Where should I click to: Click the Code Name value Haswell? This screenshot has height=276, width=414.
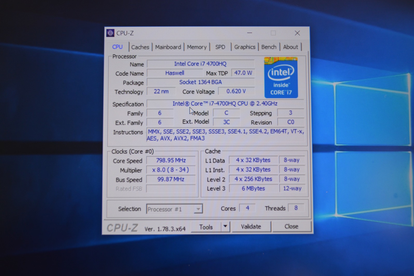pos(175,73)
